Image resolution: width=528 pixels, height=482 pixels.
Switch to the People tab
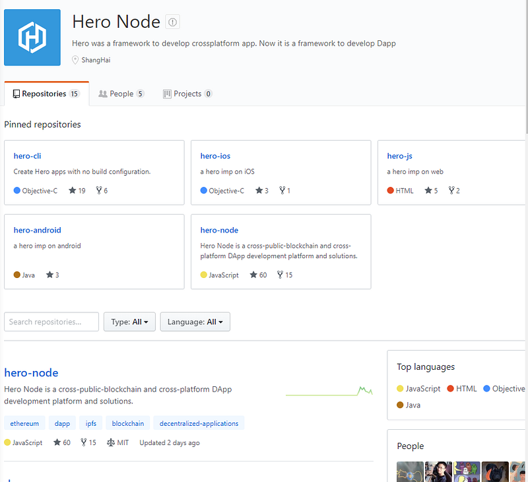(121, 94)
